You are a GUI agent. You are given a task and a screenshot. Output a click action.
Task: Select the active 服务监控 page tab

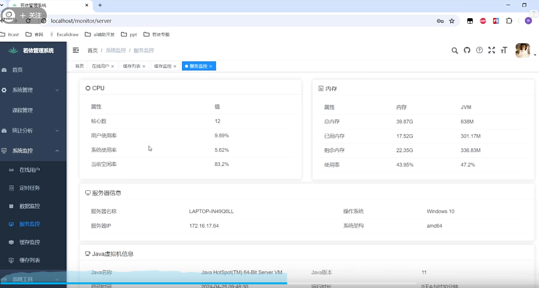(199, 66)
